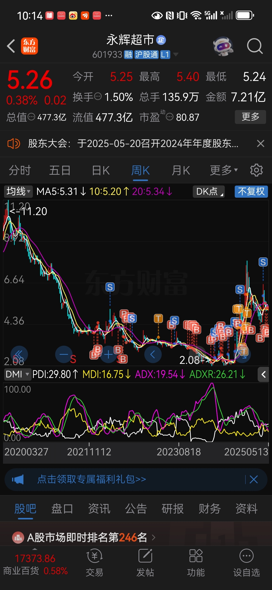Select the 股吧 tab
272x590 pixels.
25,509
